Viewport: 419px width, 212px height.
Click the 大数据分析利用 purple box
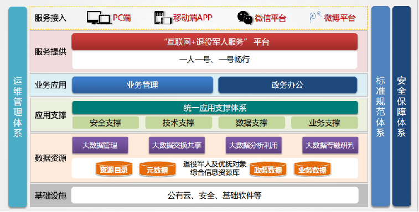point(254,145)
